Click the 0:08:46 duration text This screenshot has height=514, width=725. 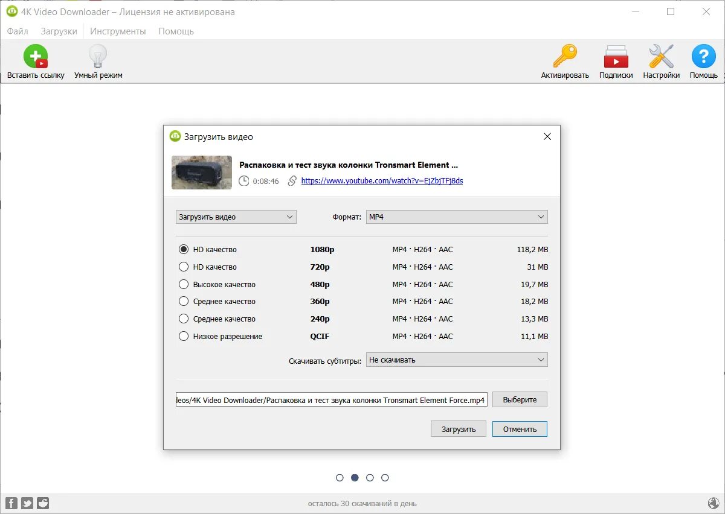coord(266,181)
